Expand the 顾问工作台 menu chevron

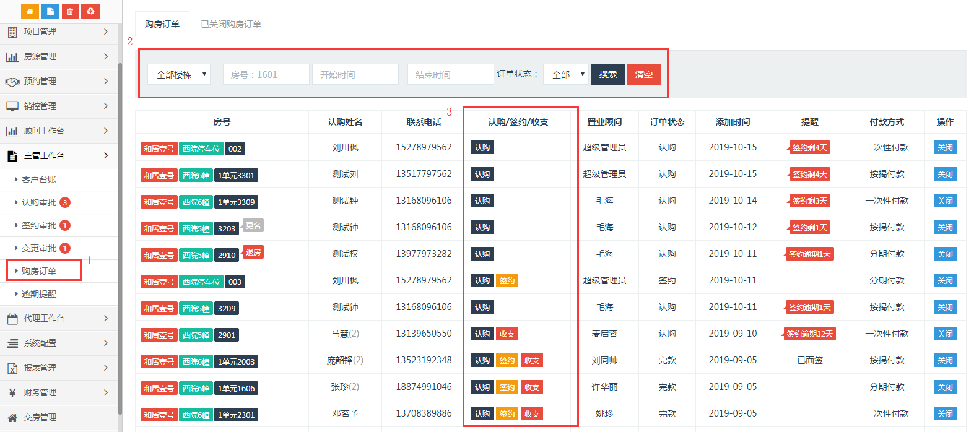(x=106, y=131)
